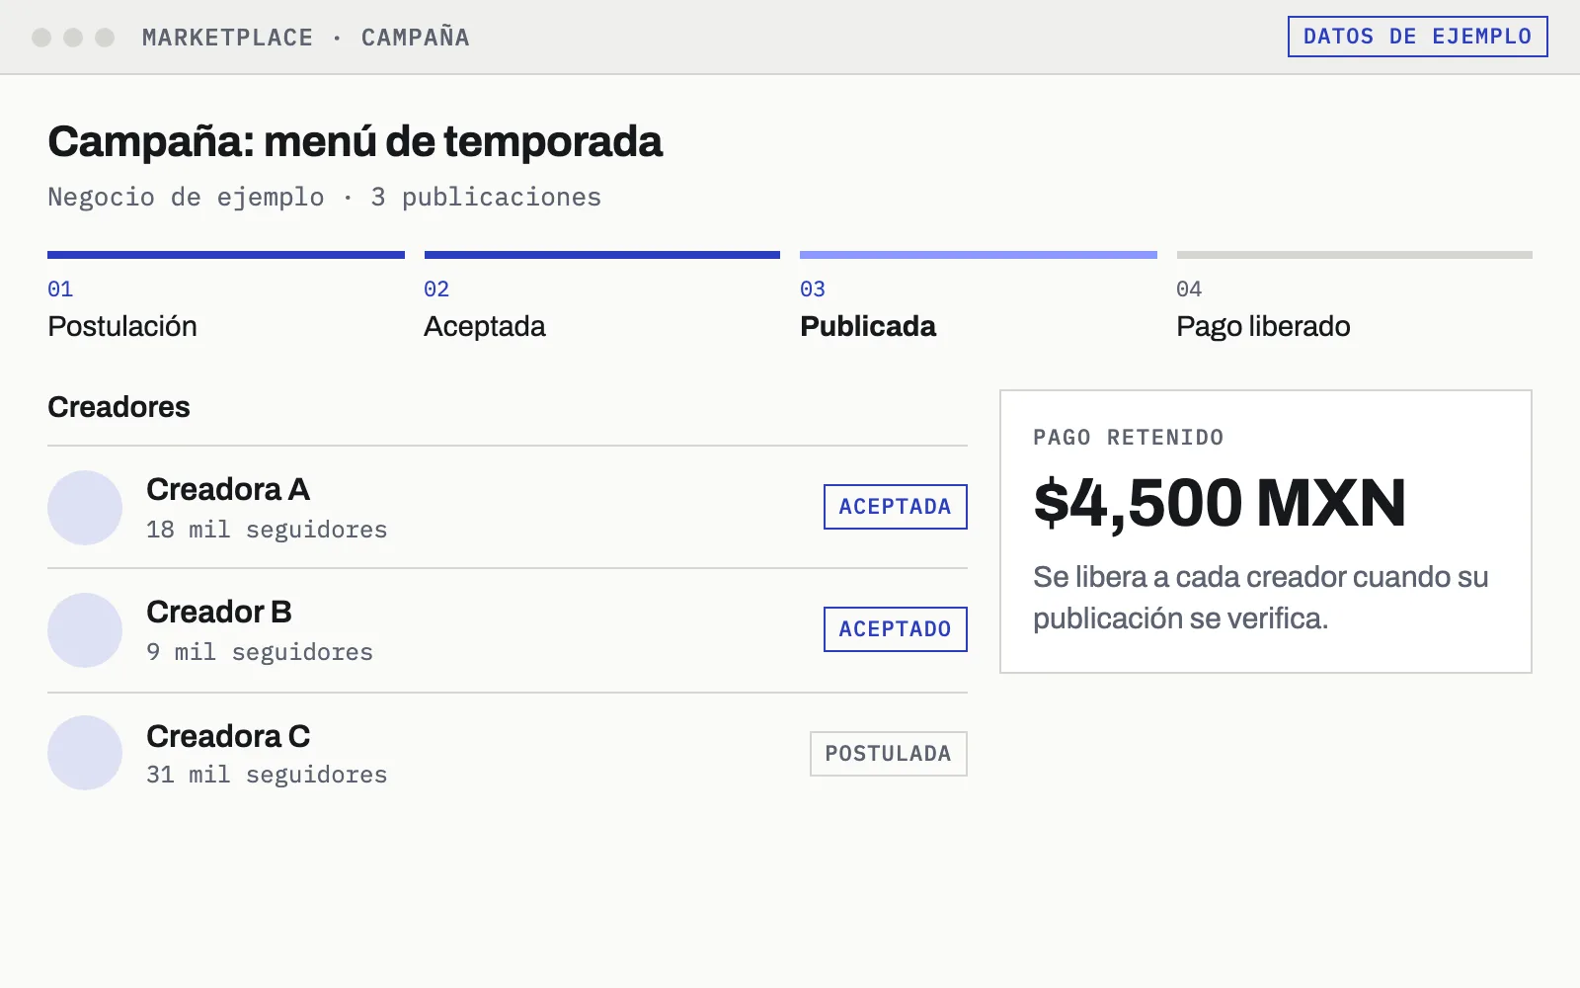Click the 18 mil seguidores text
The height and width of the screenshot is (988, 1580).
click(x=267, y=530)
